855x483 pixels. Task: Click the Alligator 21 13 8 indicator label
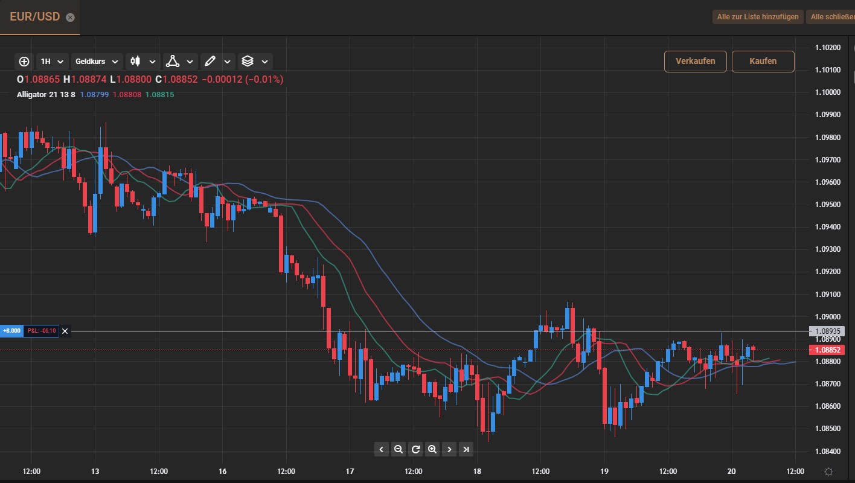click(x=46, y=95)
